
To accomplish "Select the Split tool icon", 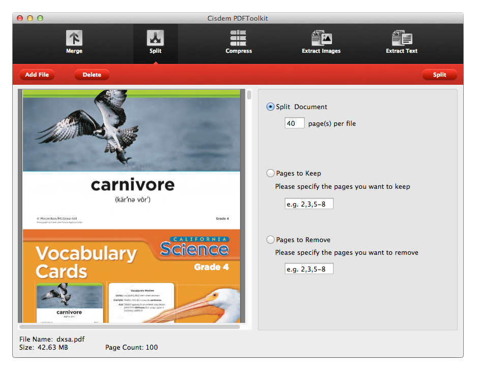I will click(x=155, y=38).
